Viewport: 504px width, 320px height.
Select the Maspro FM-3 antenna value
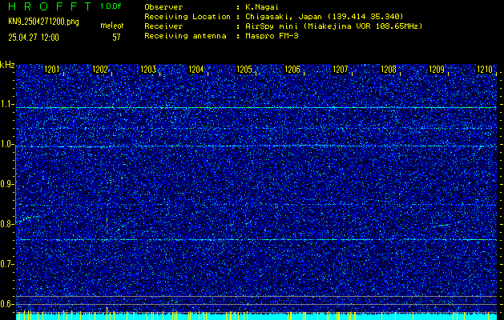272,36
